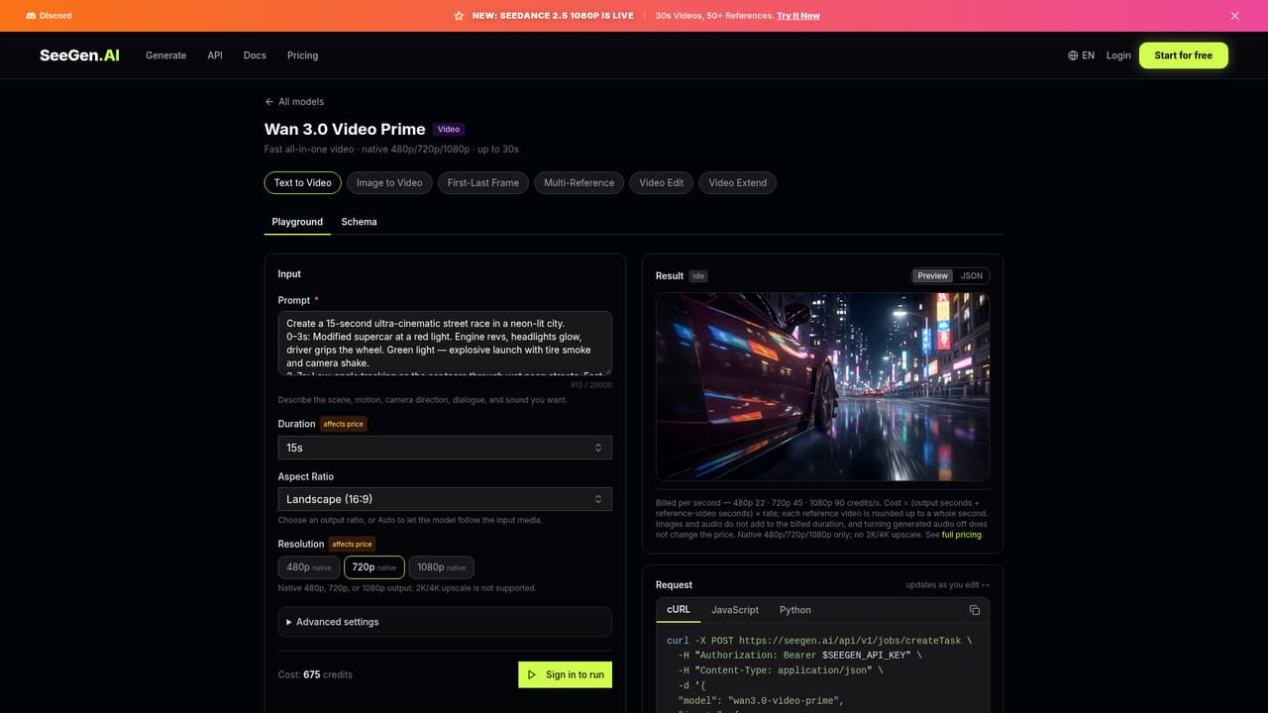Click inside the Prompt text area
The width and height of the screenshot is (1268, 713).
445,343
